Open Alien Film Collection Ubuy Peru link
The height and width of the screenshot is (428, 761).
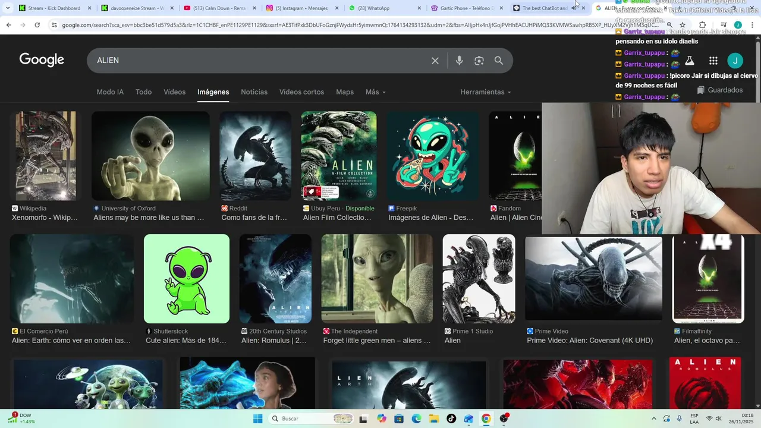(x=337, y=218)
